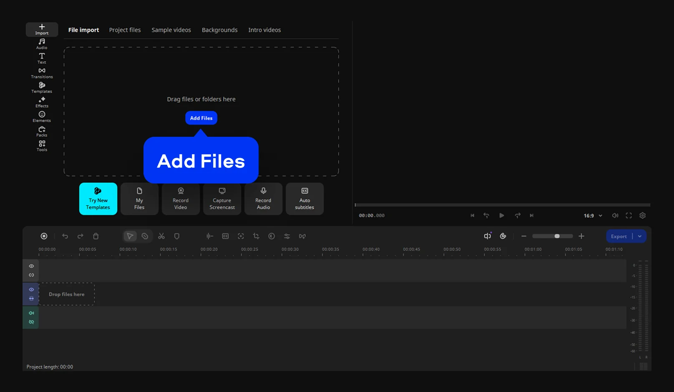Click Try New Templates button
This screenshot has width=674, height=392.
pos(98,199)
